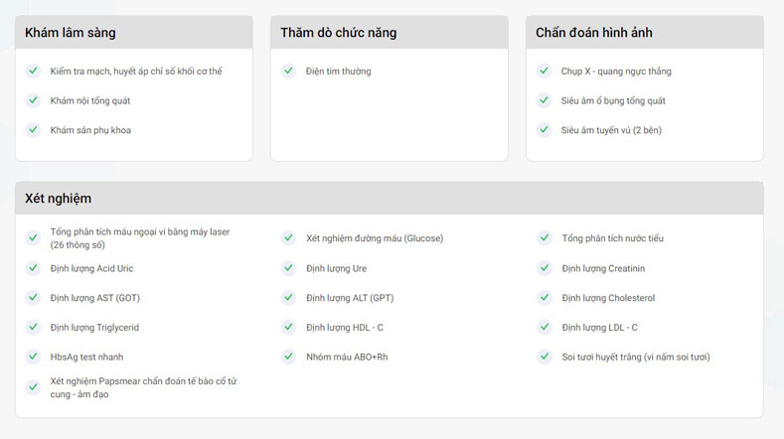Click Soi tươi huyết trắng item text
784x439 pixels.
coord(636,357)
